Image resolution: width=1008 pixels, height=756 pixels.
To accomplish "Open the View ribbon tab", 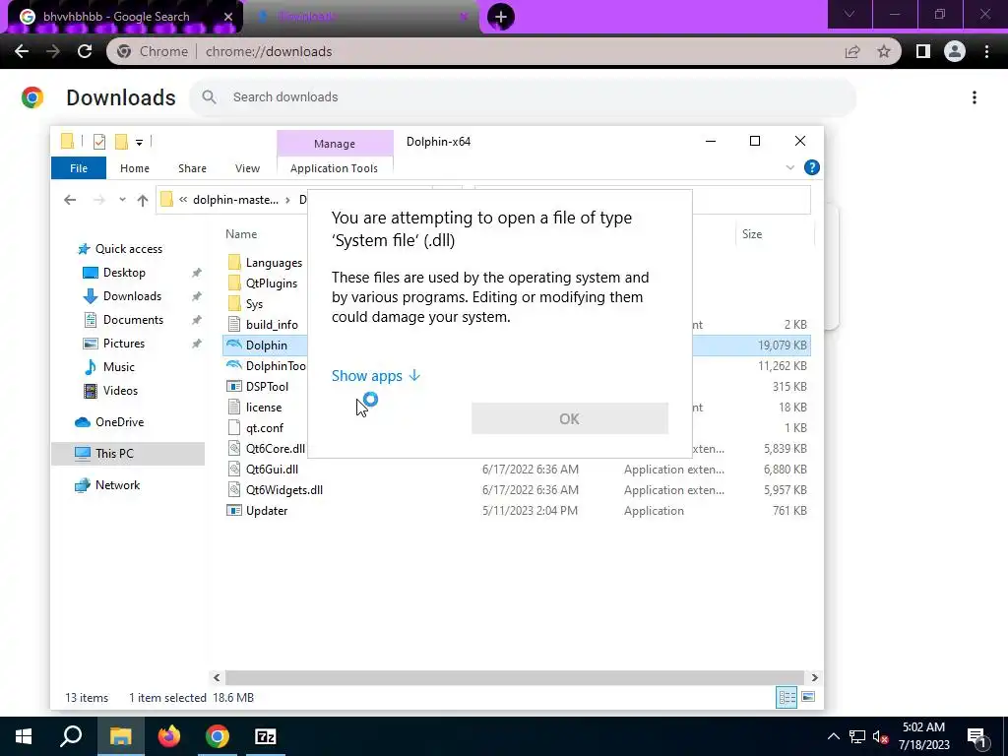I will (247, 168).
